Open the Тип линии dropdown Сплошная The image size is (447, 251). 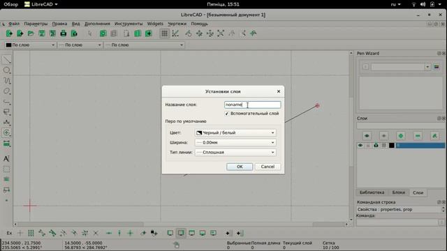235,152
